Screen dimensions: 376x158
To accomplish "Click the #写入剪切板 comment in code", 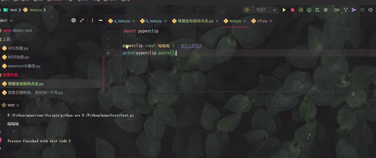I will pos(192,46).
